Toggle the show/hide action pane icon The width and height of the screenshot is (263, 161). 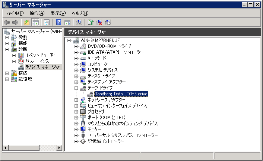[67, 22]
